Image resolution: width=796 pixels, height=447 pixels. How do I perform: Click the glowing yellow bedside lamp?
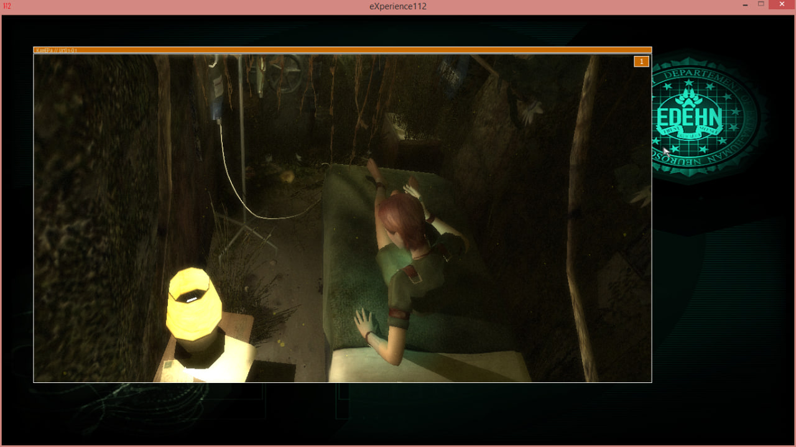tap(195, 316)
